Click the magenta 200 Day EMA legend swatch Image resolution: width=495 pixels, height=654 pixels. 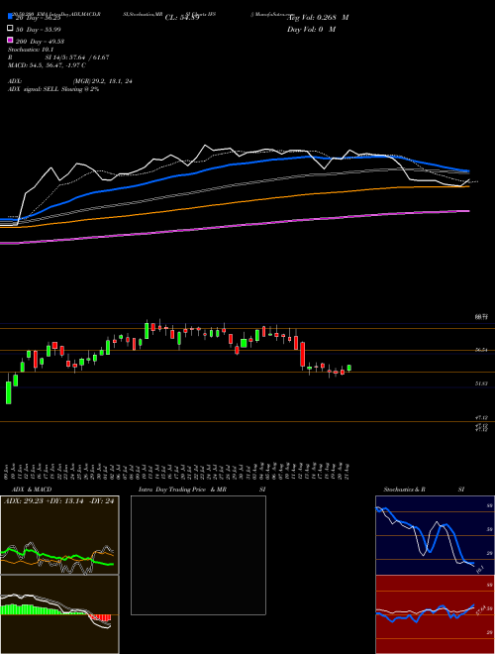[10, 40]
